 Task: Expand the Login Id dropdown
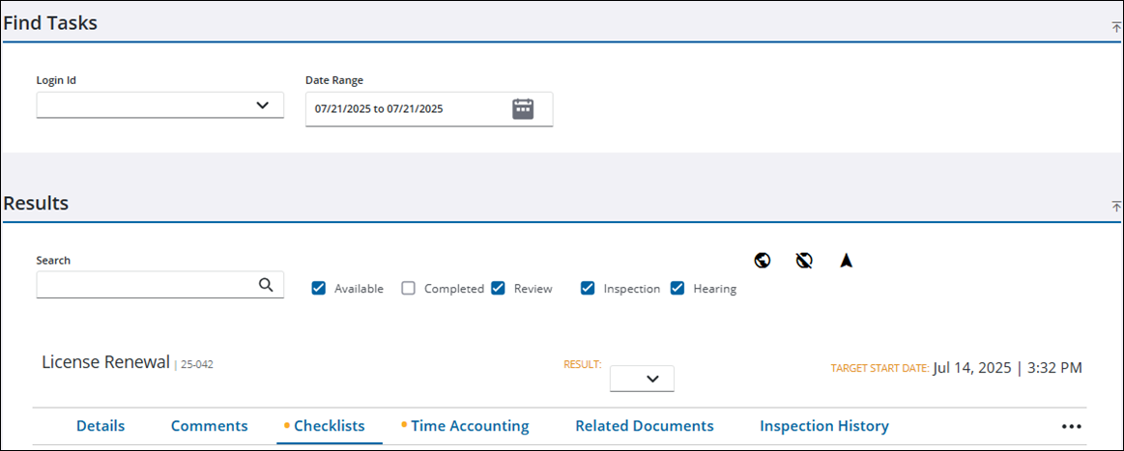coord(262,105)
